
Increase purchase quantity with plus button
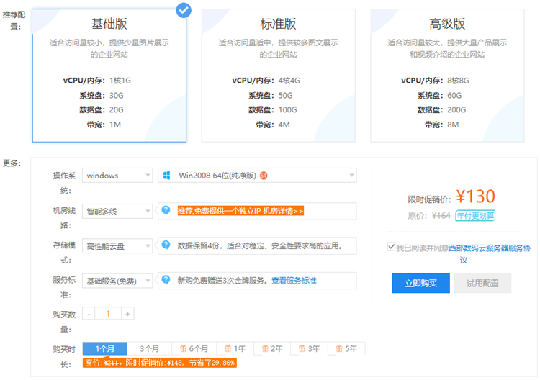pos(127,314)
